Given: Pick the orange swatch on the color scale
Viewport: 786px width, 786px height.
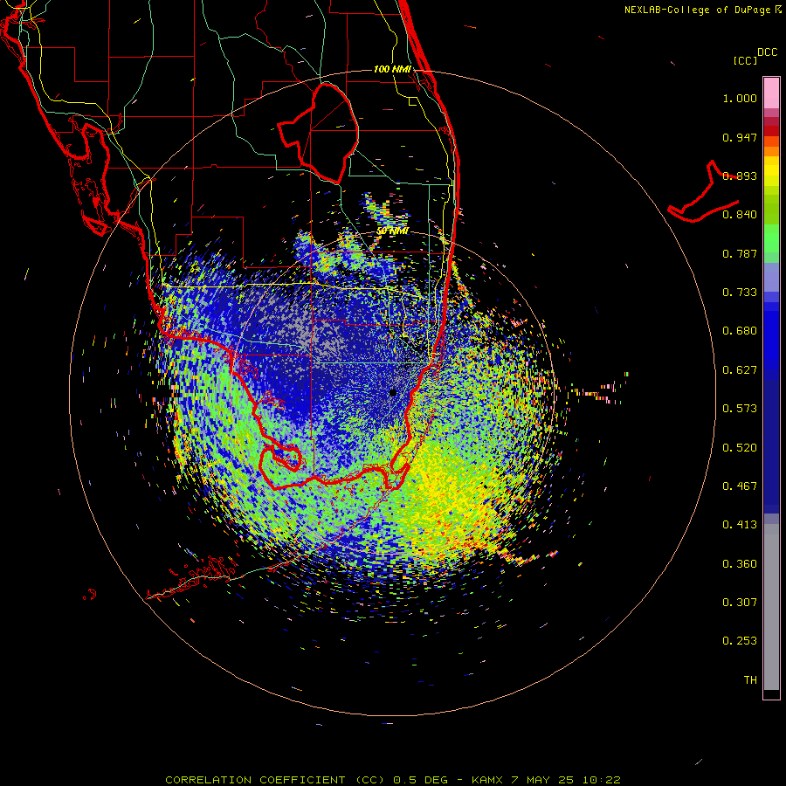Looking at the screenshot, I should click(771, 151).
